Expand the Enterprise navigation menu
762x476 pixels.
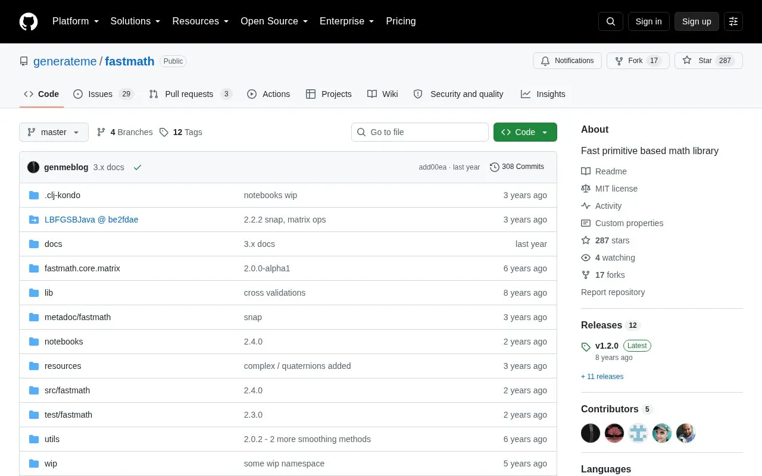[347, 21]
